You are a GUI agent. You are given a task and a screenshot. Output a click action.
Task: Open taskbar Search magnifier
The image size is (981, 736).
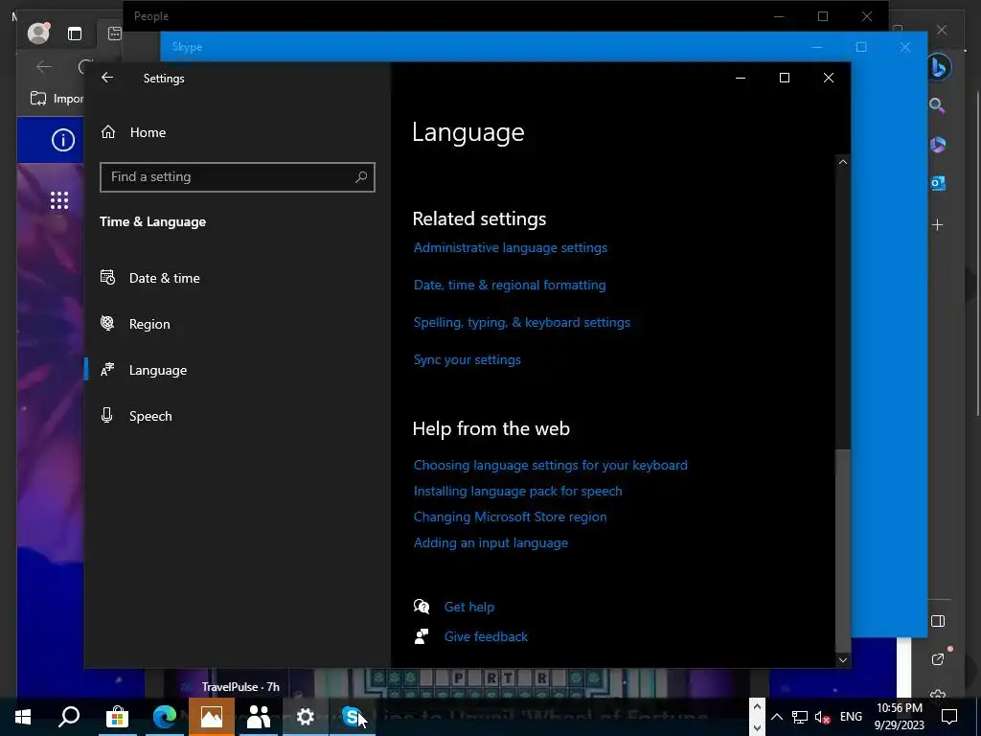[x=69, y=717]
